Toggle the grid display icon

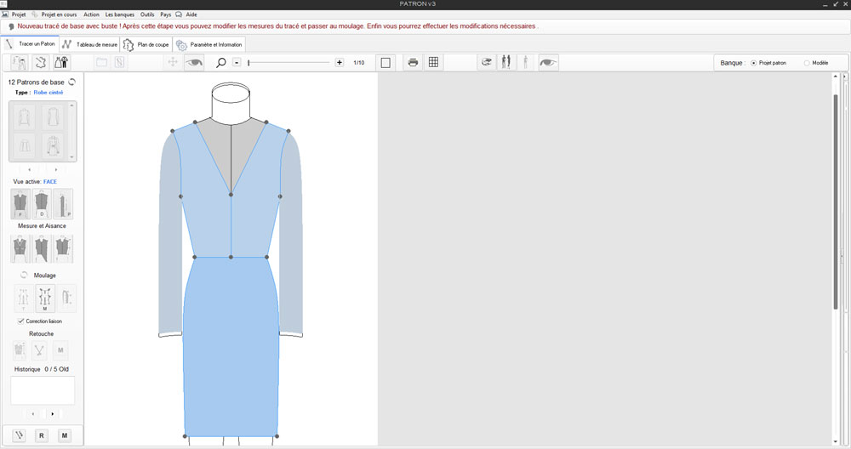433,62
